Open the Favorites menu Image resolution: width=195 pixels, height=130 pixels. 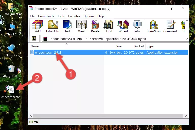click(x=74, y=16)
